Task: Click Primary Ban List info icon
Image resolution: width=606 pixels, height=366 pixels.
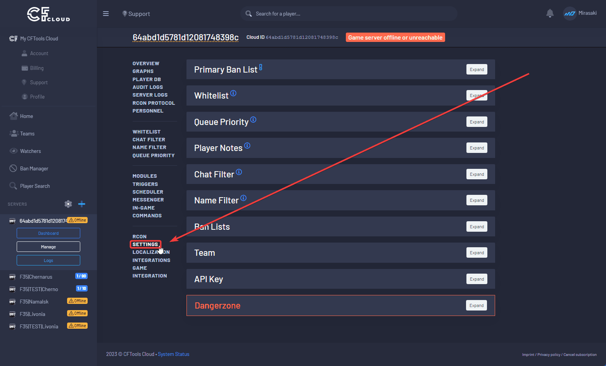Action: [x=261, y=67]
